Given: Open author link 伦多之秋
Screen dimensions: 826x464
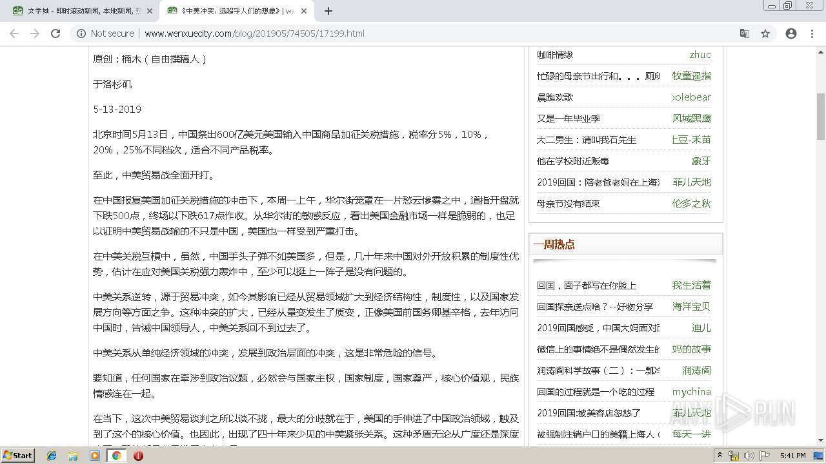Looking at the screenshot, I should tap(692, 204).
